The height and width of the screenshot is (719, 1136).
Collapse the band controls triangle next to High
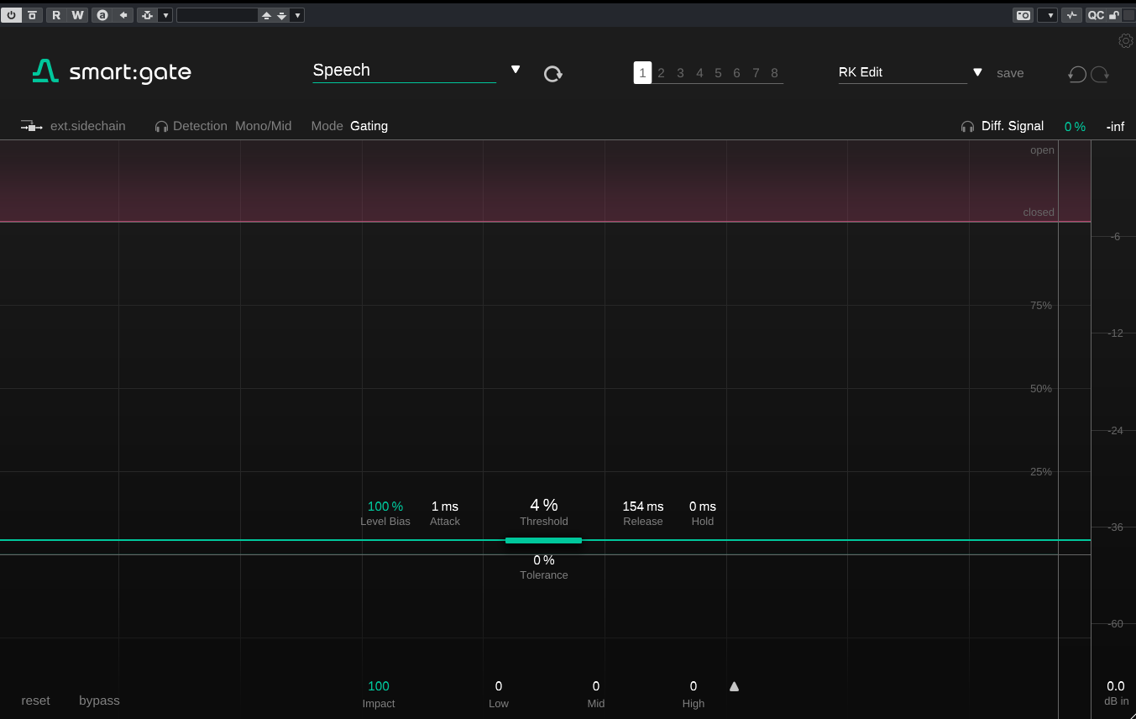[734, 686]
